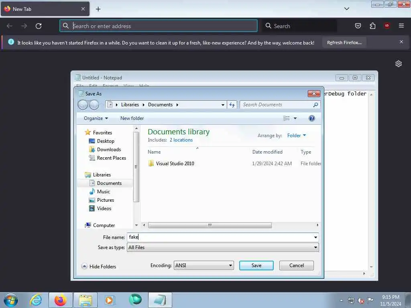Open the Arrange by Folder dropdown
411x308 pixels.
(297, 136)
